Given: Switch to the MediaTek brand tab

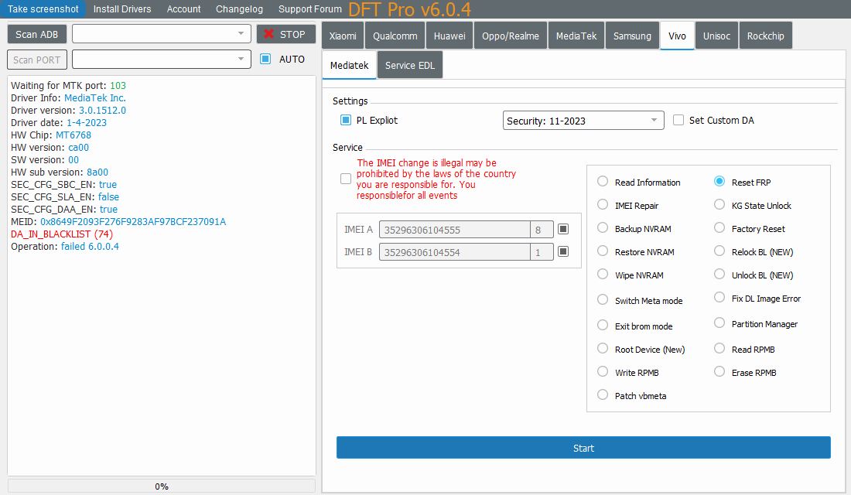Looking at the screenshot, I should click(576, 36).
